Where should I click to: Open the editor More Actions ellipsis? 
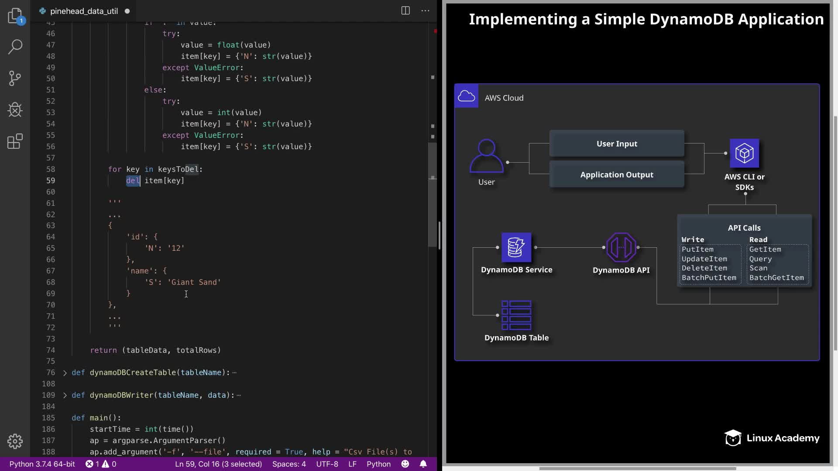(x=425, y=11)
